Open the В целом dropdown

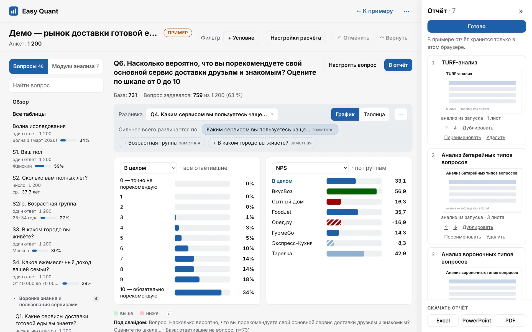[x=149, y=168]
